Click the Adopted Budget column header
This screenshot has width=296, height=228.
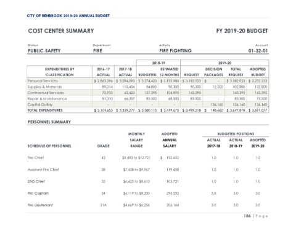(258, 72)
